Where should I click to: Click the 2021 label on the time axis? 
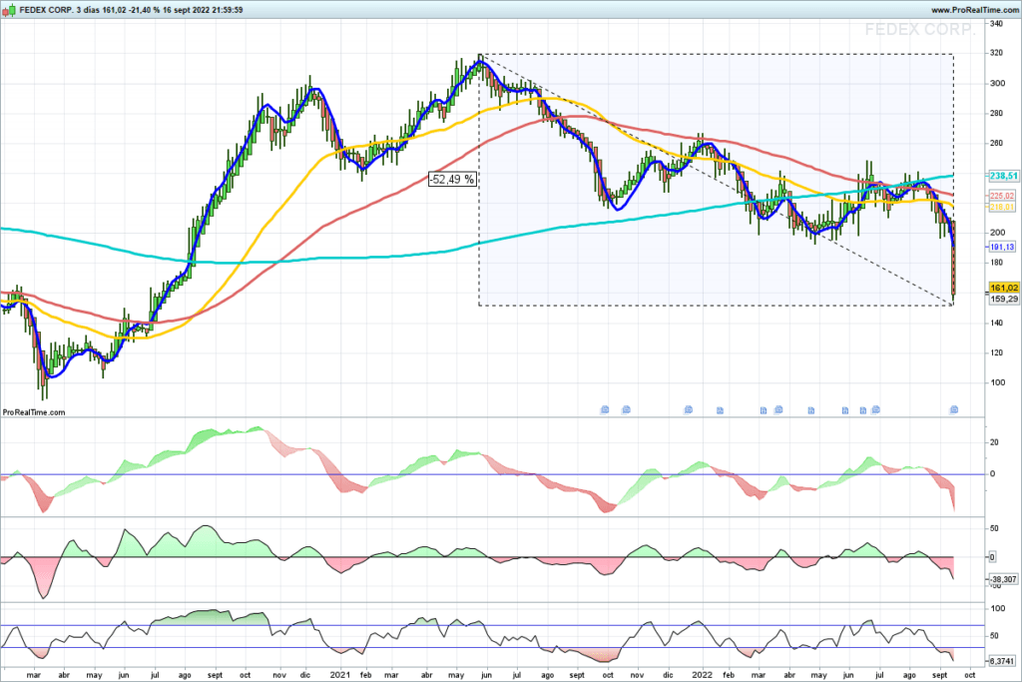[x=340, y=675]
